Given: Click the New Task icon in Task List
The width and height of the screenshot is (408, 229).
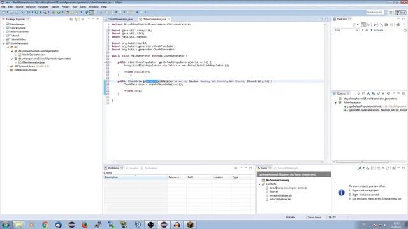Looking at the screenshot, I should point(354,25).
